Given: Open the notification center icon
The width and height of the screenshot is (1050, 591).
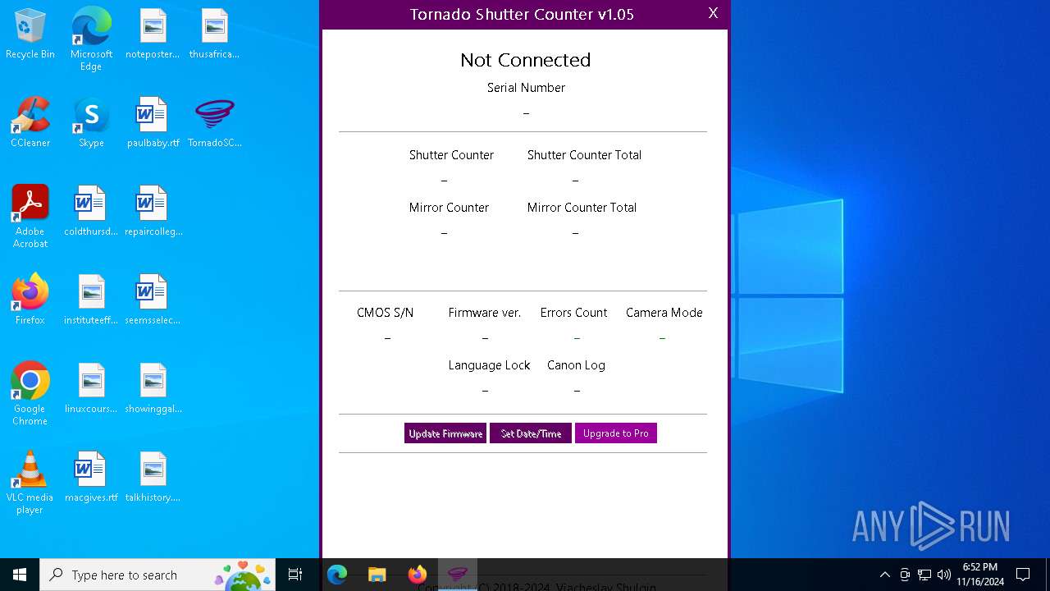Looking at the screenshot, I should click(x=1023, y=575).
